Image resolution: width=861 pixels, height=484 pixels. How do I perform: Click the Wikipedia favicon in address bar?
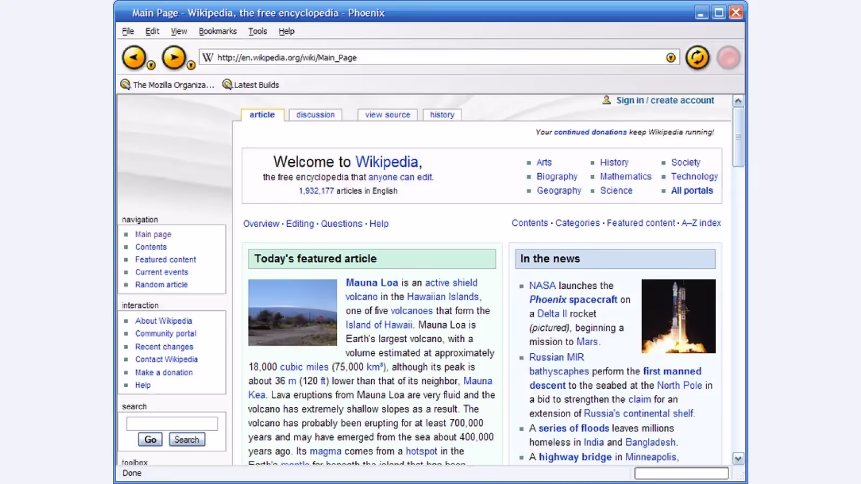pos(208,58)
